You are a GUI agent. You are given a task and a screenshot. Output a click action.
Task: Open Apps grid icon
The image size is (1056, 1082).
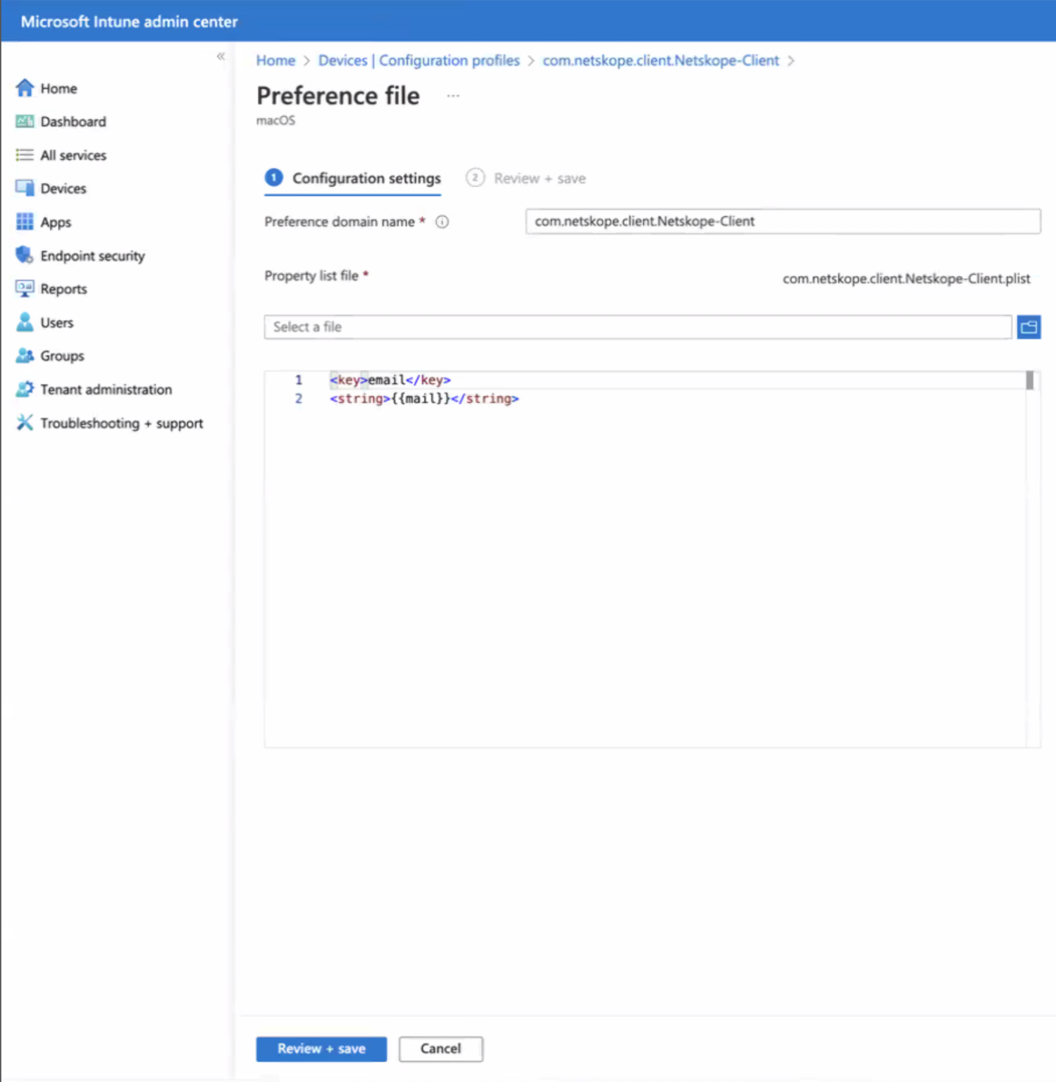25,222
